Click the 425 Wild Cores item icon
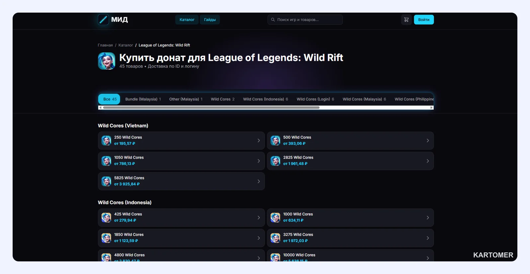Viewport: 530px width, 274px height. click(x=106, y=218)
